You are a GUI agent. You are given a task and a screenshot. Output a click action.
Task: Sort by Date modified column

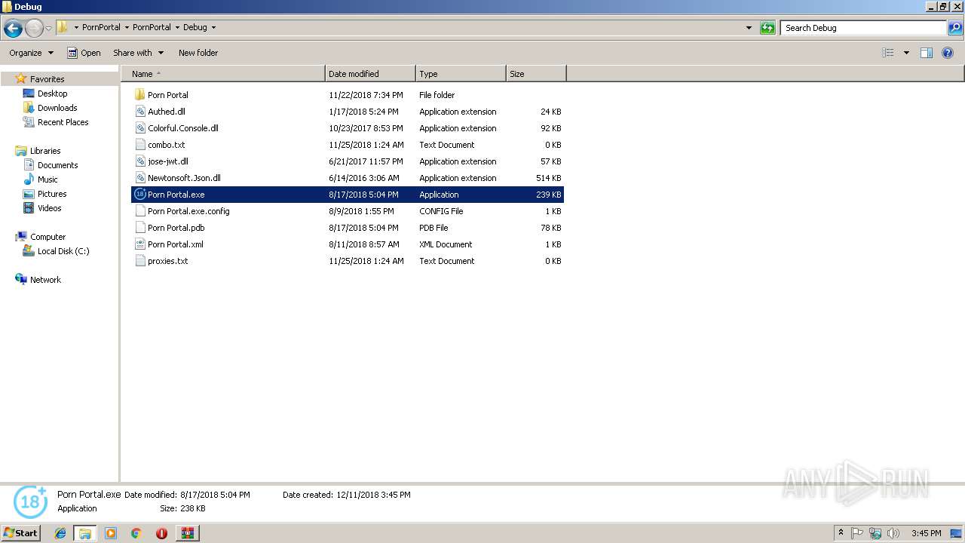click(x=370, y=74)
